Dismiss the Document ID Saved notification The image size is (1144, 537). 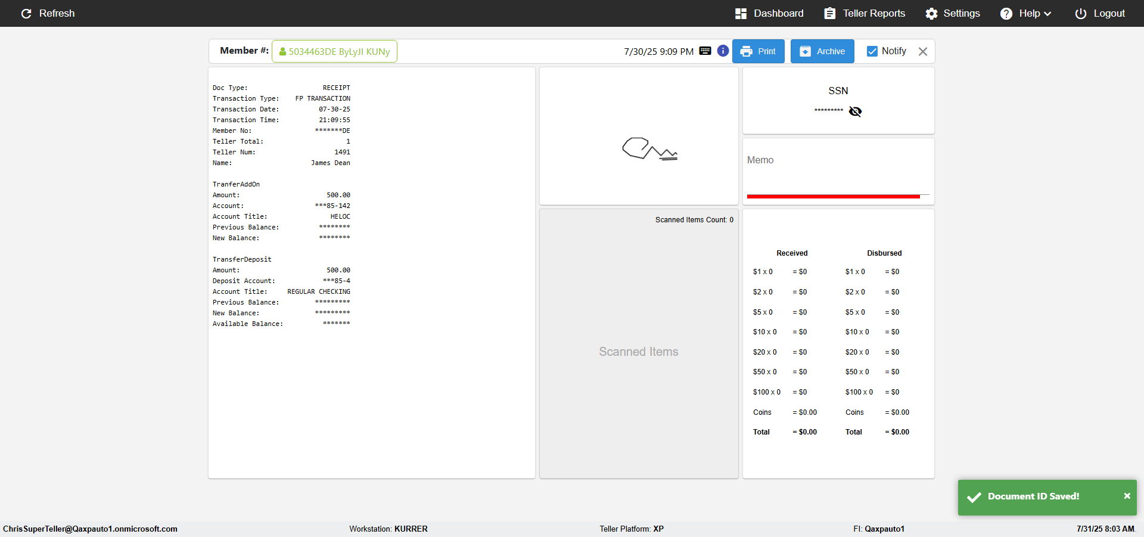coord(1127,496)
